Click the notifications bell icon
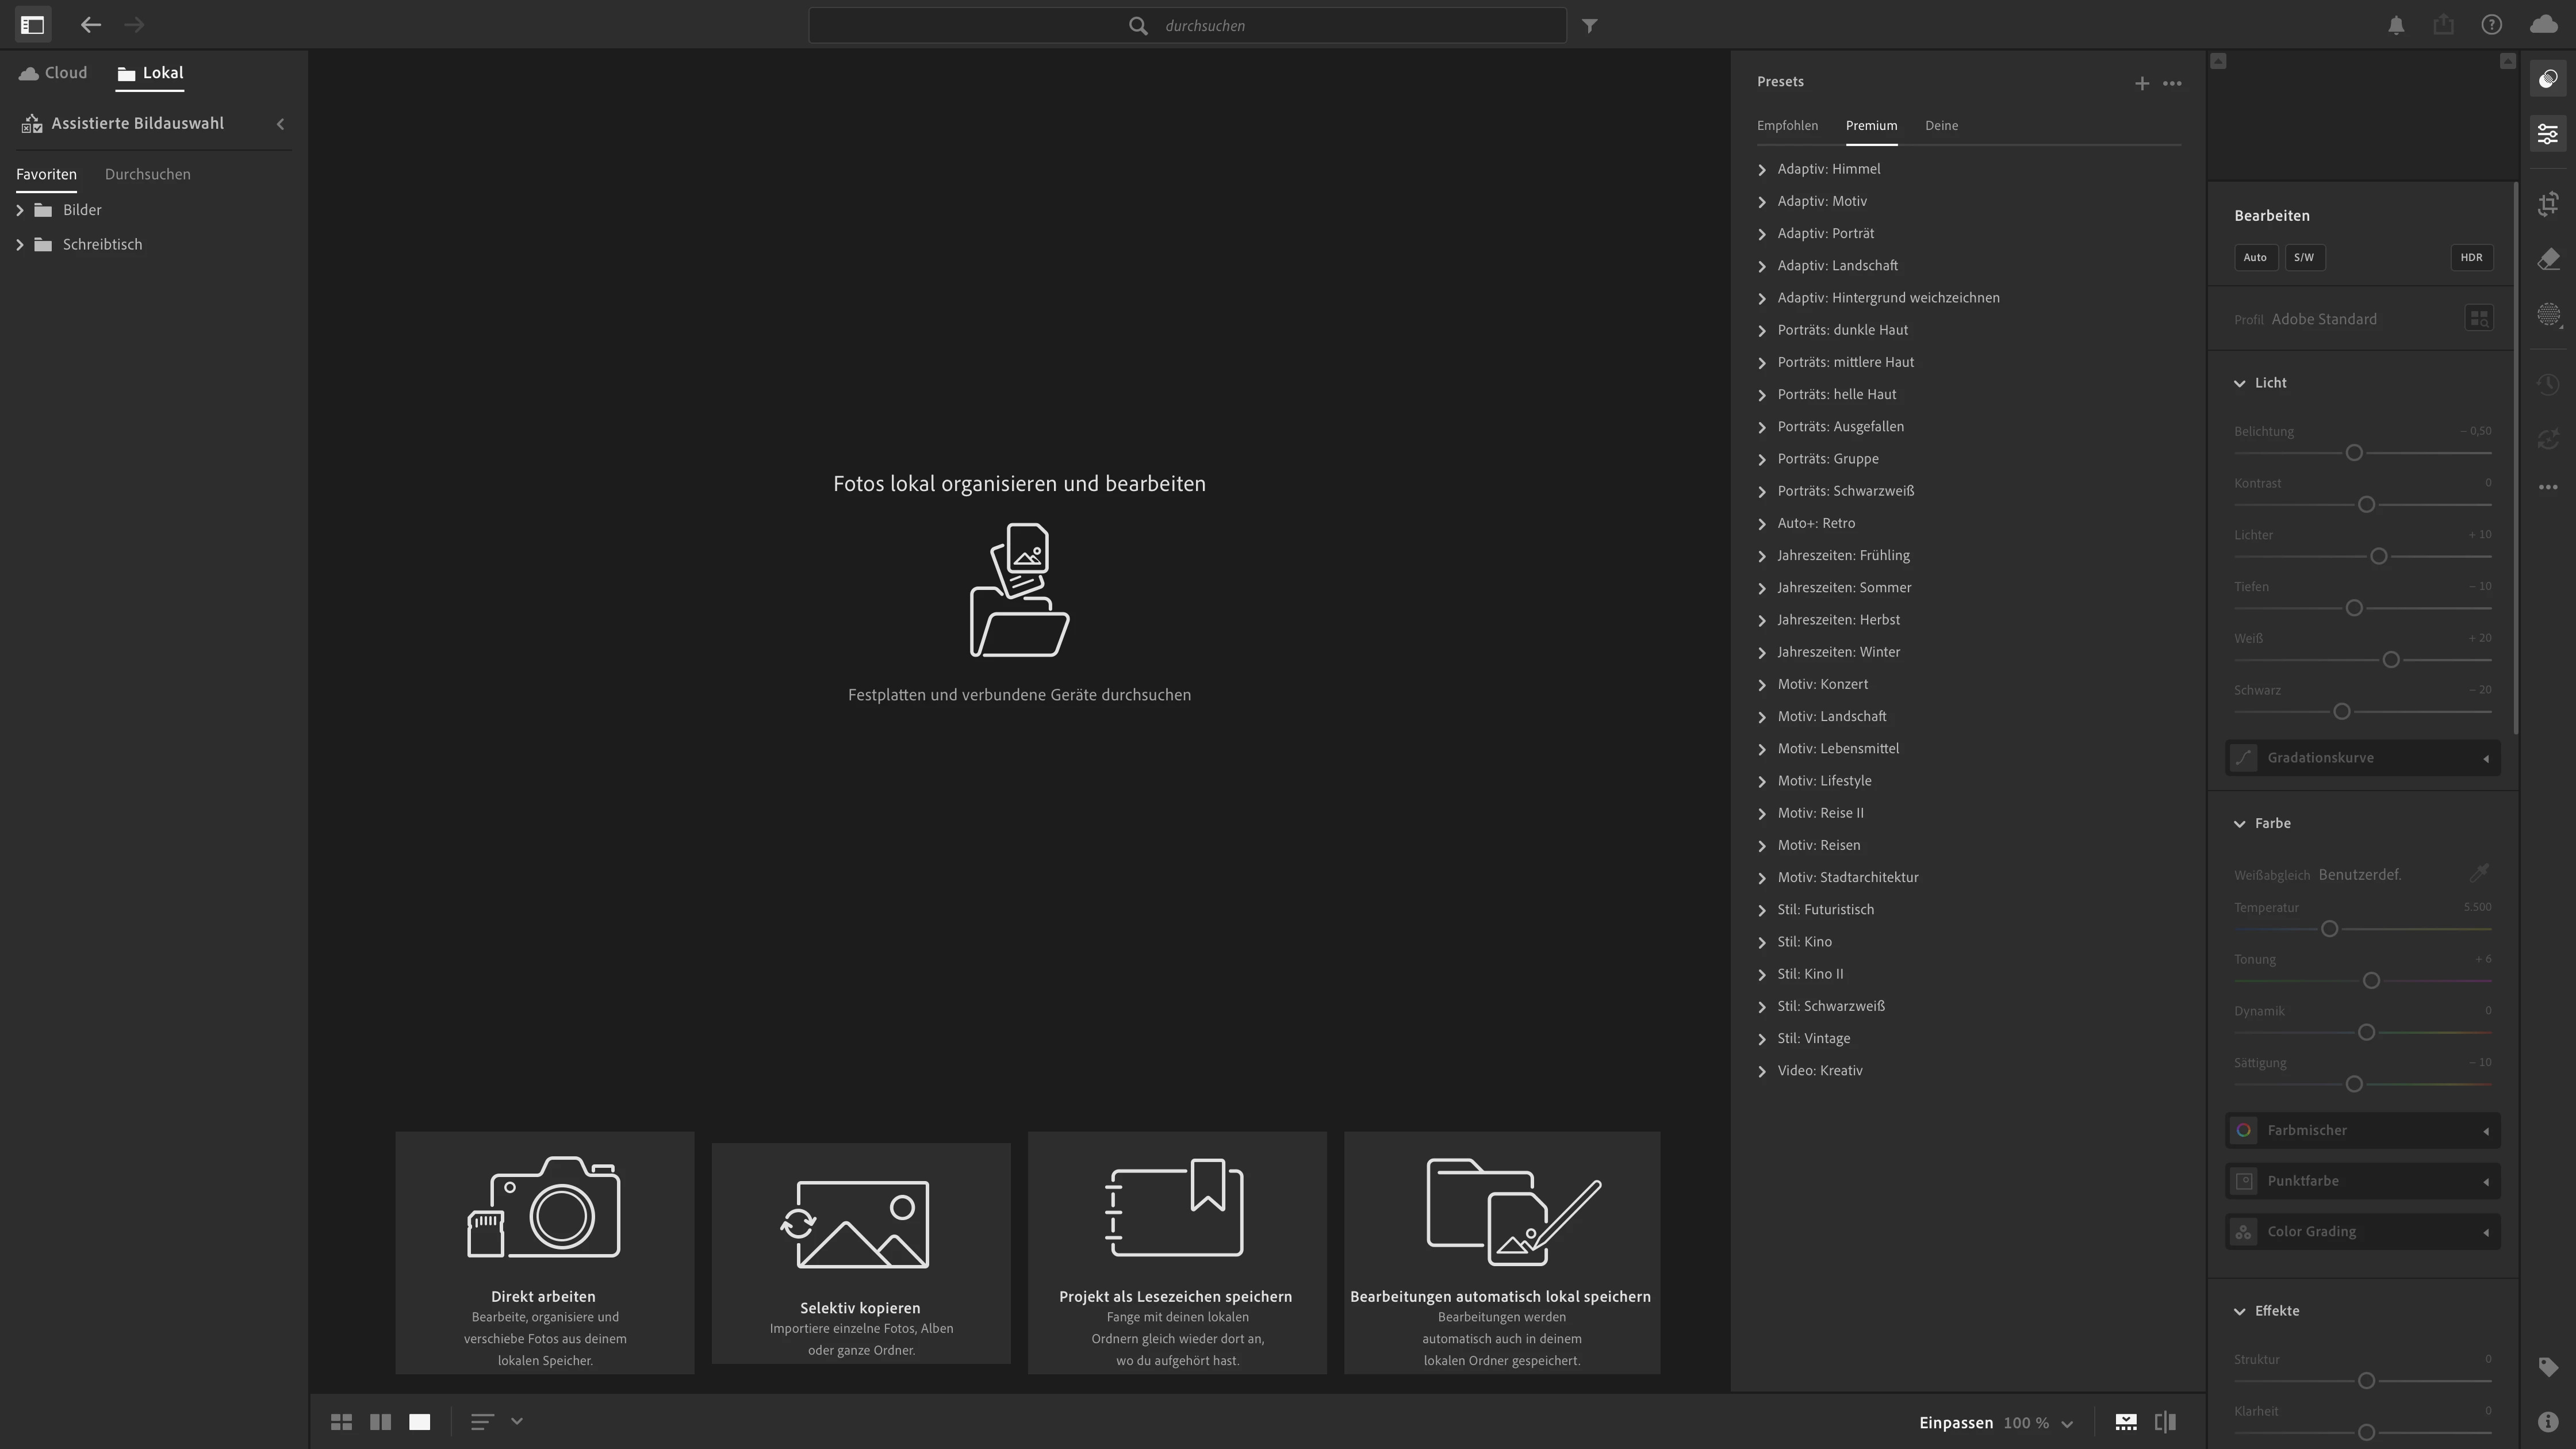The width and height of the screenshot is (2576, 1449). click(2396, 26)
